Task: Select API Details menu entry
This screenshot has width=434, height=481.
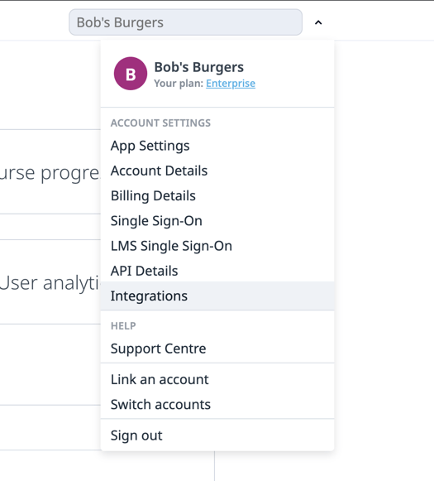Action: point(217,272)
